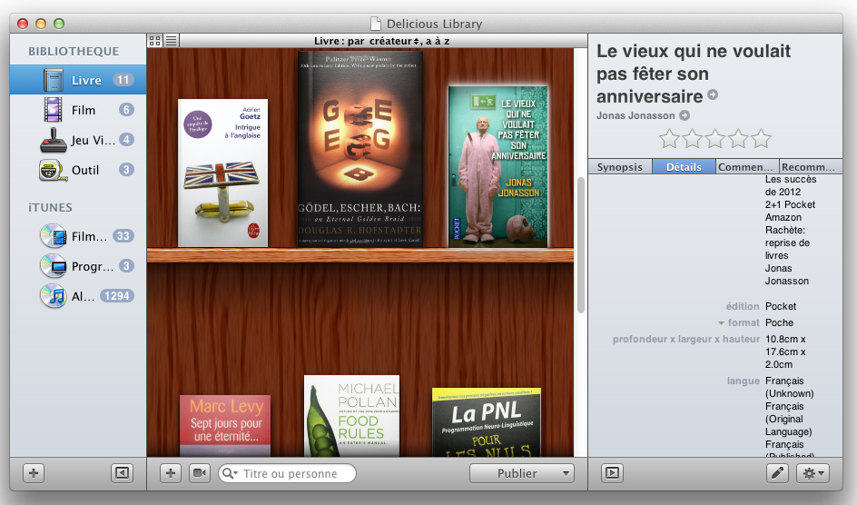Open the gear action menu
Viewport: 857px width, 505px height.
point(813,472)
